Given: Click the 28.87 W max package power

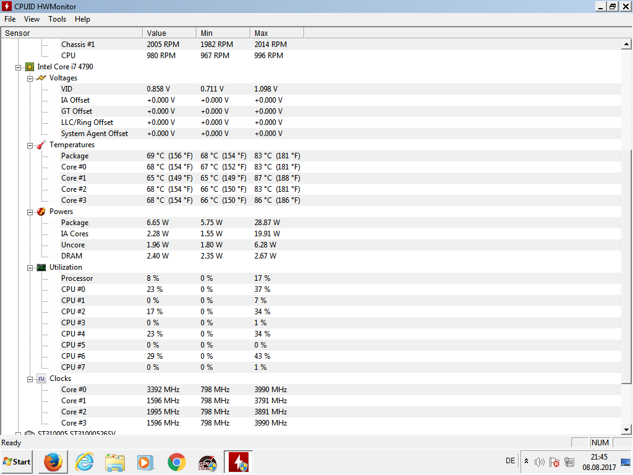Looking at the screenshot, I should point(267,223).
